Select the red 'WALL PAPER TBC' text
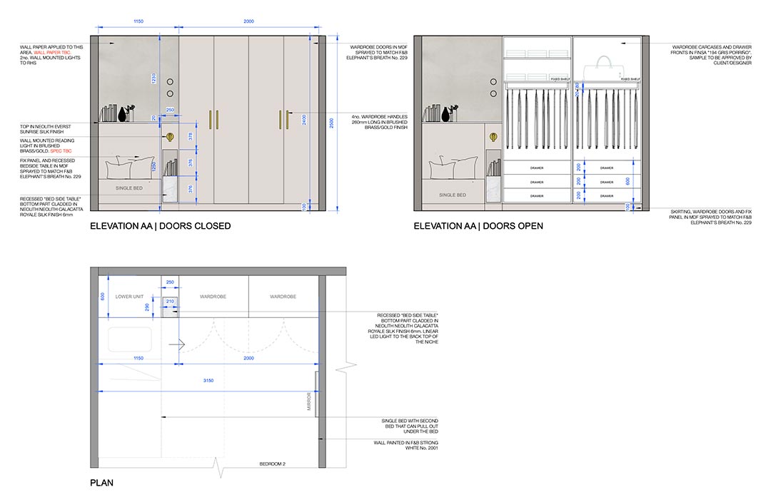Viewport: 771px width, 497px height. tap(53, 53)
